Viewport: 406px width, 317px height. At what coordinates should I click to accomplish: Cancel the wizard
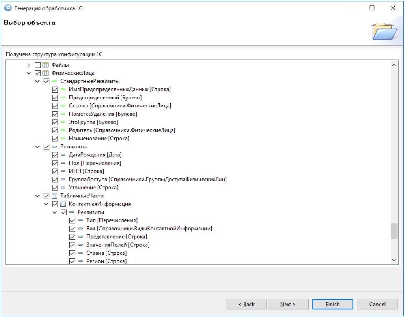click(x=377, y=304)
